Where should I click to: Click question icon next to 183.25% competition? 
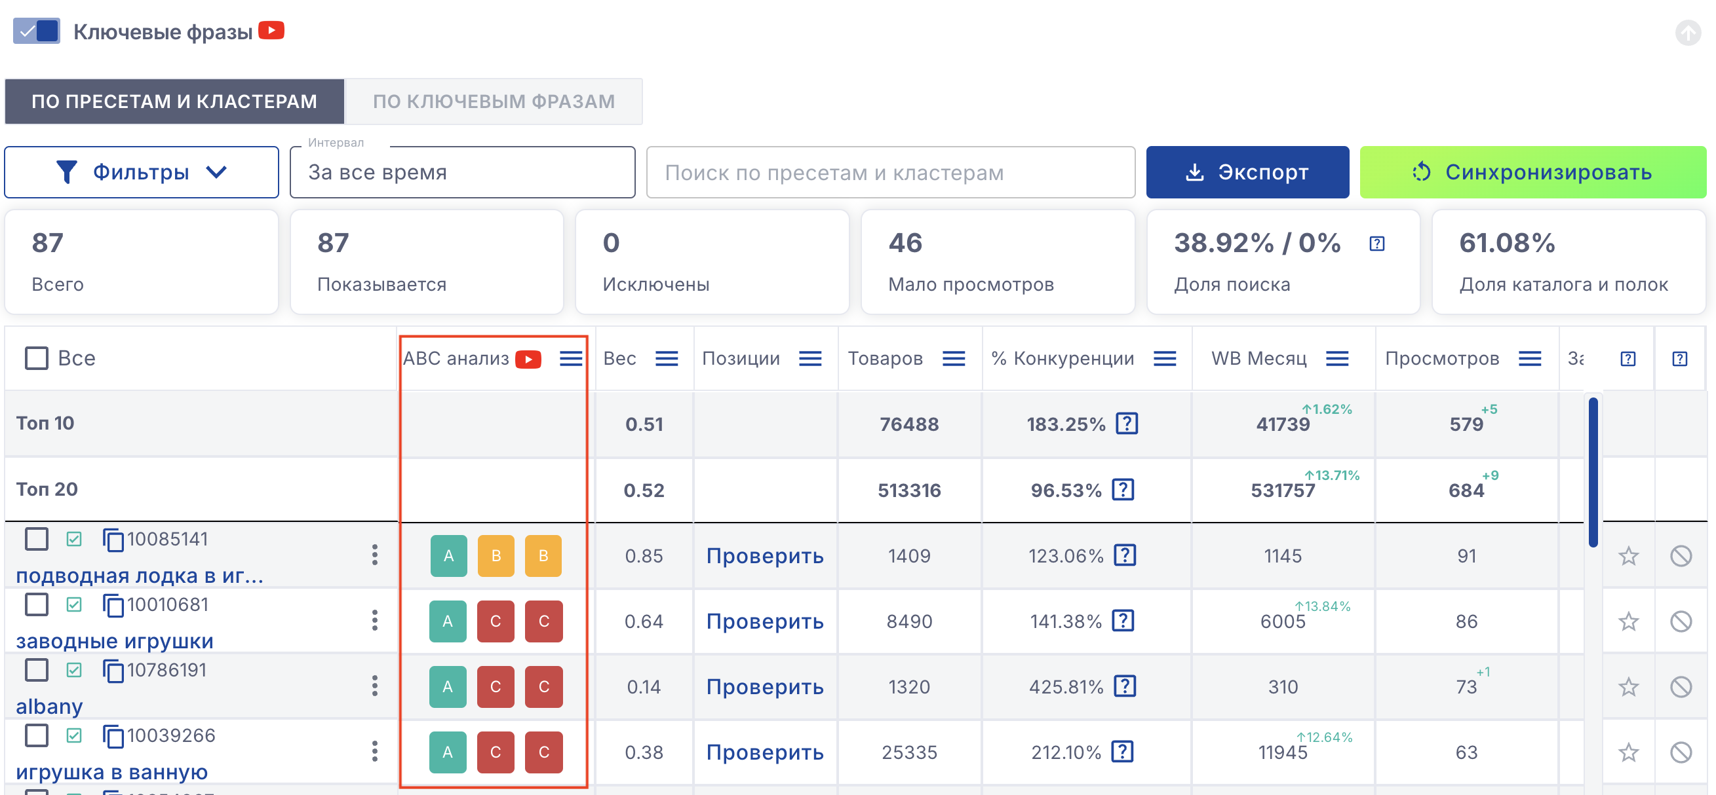point(1127,423)
